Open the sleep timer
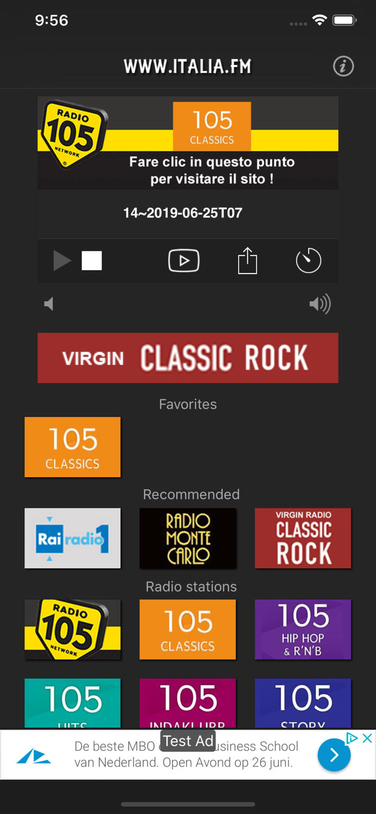The height and width of the screenshot is (814, 376). 308,260
